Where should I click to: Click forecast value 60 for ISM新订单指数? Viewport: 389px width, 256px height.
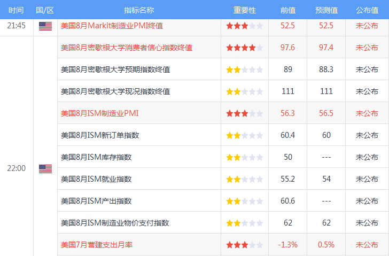tap(326, 135)
